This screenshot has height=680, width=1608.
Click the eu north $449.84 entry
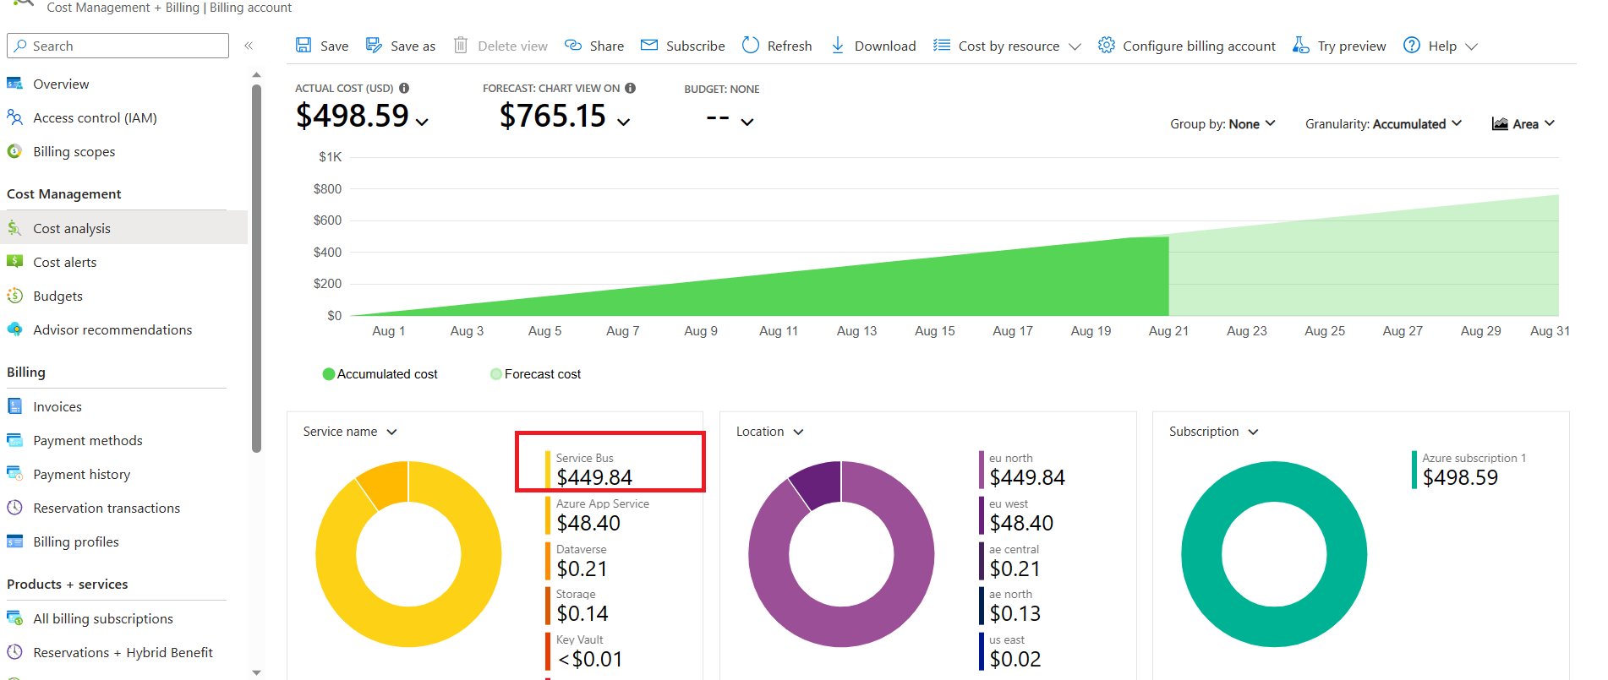1022,470
